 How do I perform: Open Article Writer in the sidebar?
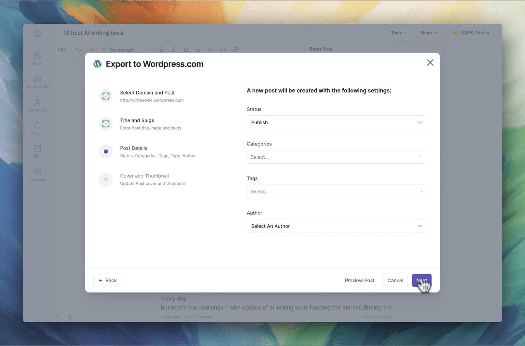coord(37,82)
